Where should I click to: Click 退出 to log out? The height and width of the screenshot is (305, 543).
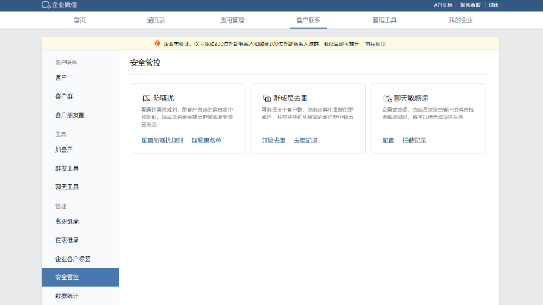(x=494, y=5)
